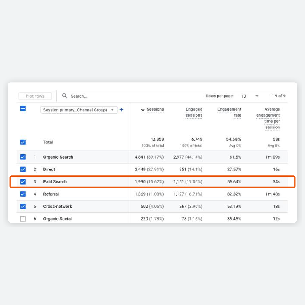Sort by the Engaged sessions column header

click(194, 112)
